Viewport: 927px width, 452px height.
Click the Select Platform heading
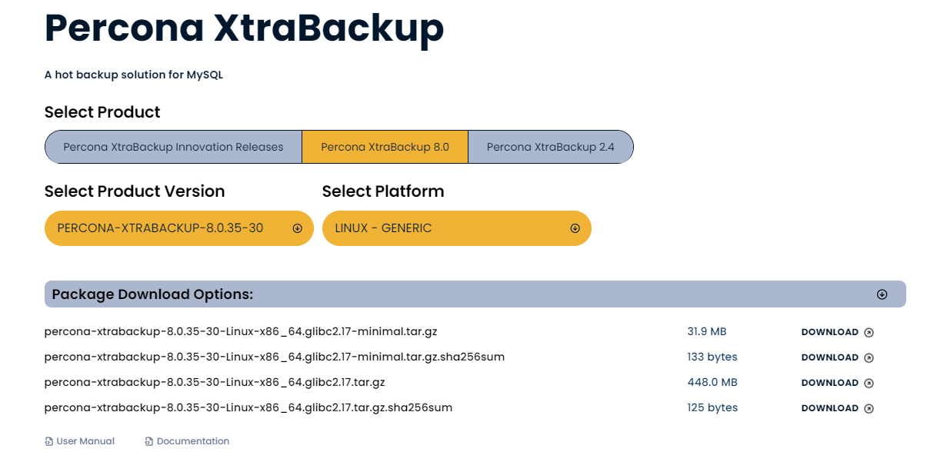pos(383,191)
